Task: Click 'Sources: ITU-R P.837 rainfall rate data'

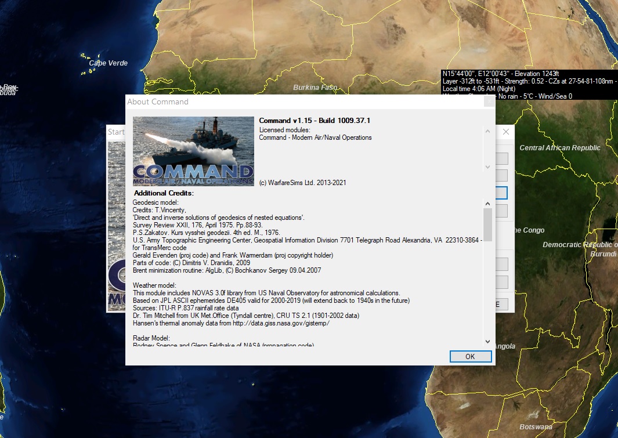Action: point(186,308)
